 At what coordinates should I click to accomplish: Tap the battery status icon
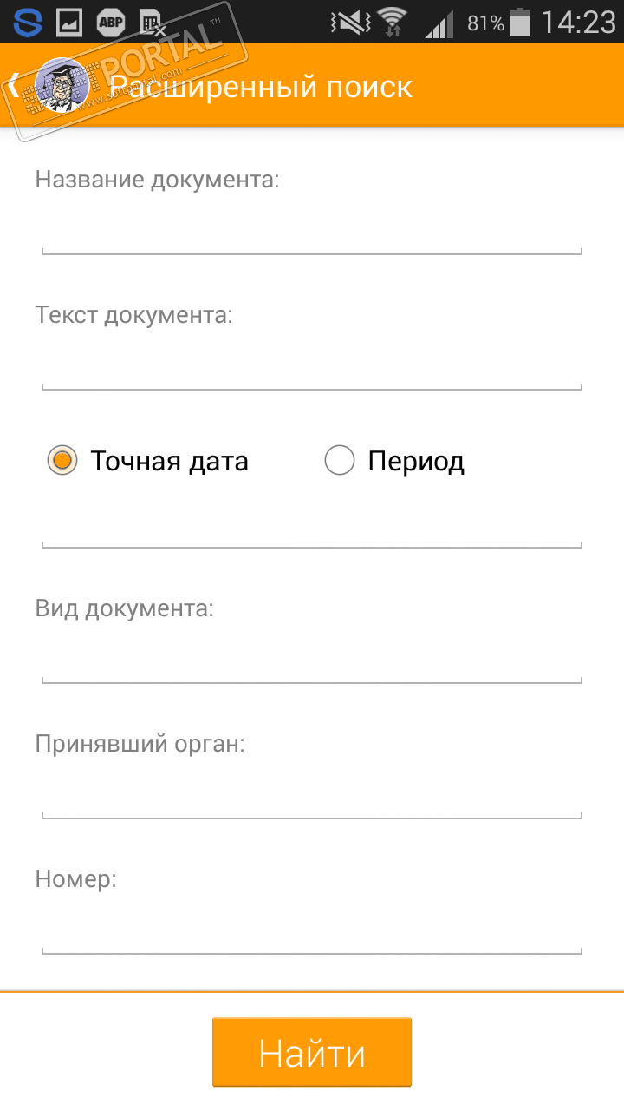tap(520, 22)
